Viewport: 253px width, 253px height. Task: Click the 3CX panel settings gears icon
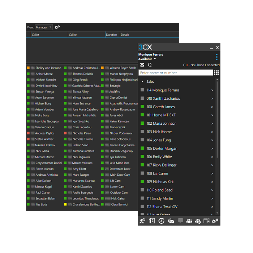click(x=215, y=221)
